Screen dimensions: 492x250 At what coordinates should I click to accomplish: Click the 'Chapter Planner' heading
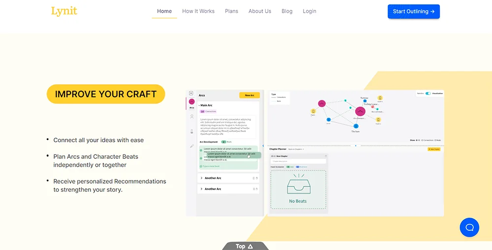[x=277, y=149]
